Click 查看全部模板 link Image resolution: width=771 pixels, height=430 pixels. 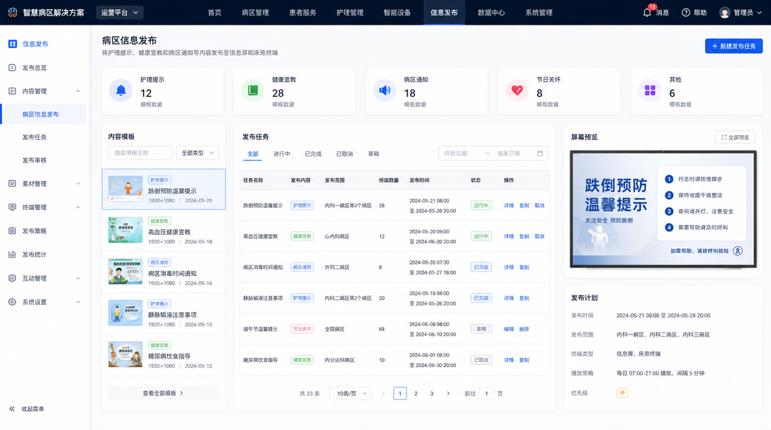point(163,393)
